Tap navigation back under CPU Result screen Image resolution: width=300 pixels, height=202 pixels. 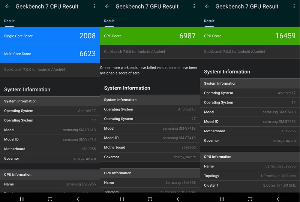point(78,199)
